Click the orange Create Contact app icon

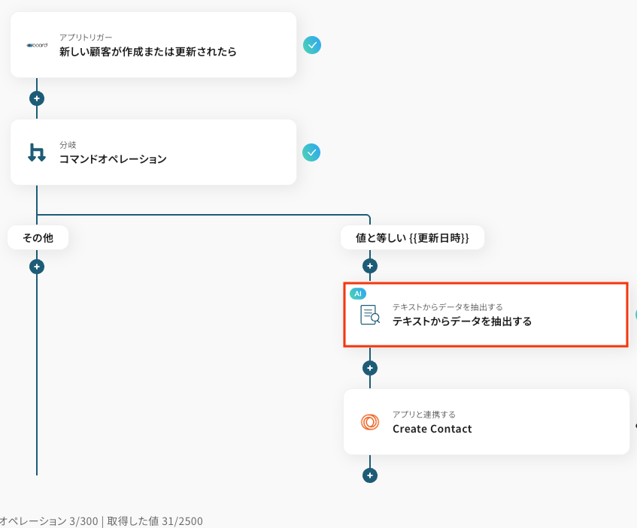point(370,422)
